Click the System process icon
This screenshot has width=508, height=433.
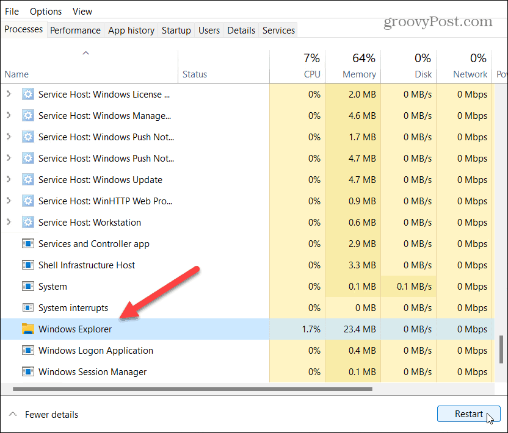28,287
